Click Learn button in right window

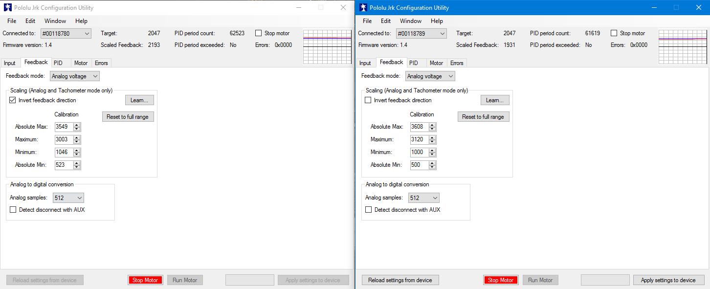tap(495, 100)
